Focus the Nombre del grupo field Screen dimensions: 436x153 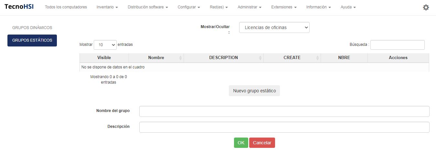point(284,111)
